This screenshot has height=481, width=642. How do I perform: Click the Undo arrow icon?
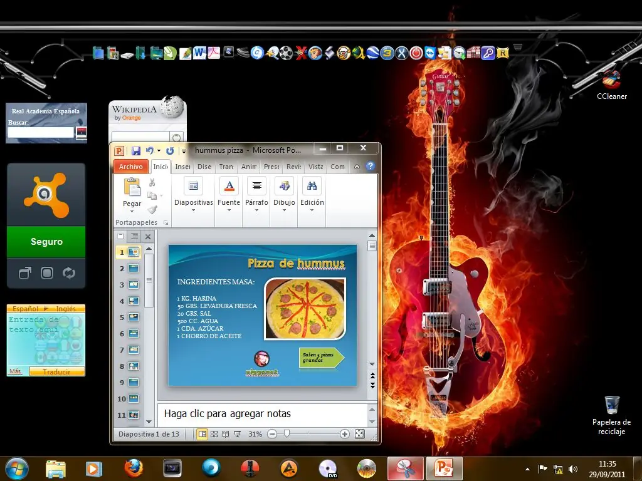coord(149,151)
